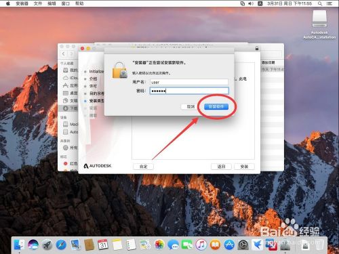Open Messages from the Dock
Screen dimensions: 339x254
coord(173,245)
